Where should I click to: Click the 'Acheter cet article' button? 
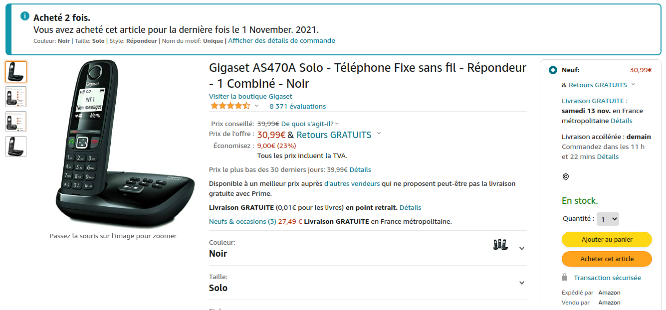(607, 259)
